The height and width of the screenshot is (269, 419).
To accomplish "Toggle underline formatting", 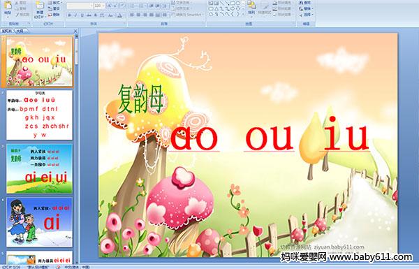I will coord(82,15).
